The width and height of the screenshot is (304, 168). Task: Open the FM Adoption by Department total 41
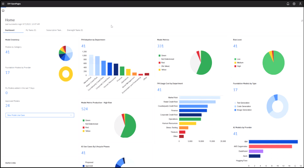pyautogui.click(x=83, y=46)
